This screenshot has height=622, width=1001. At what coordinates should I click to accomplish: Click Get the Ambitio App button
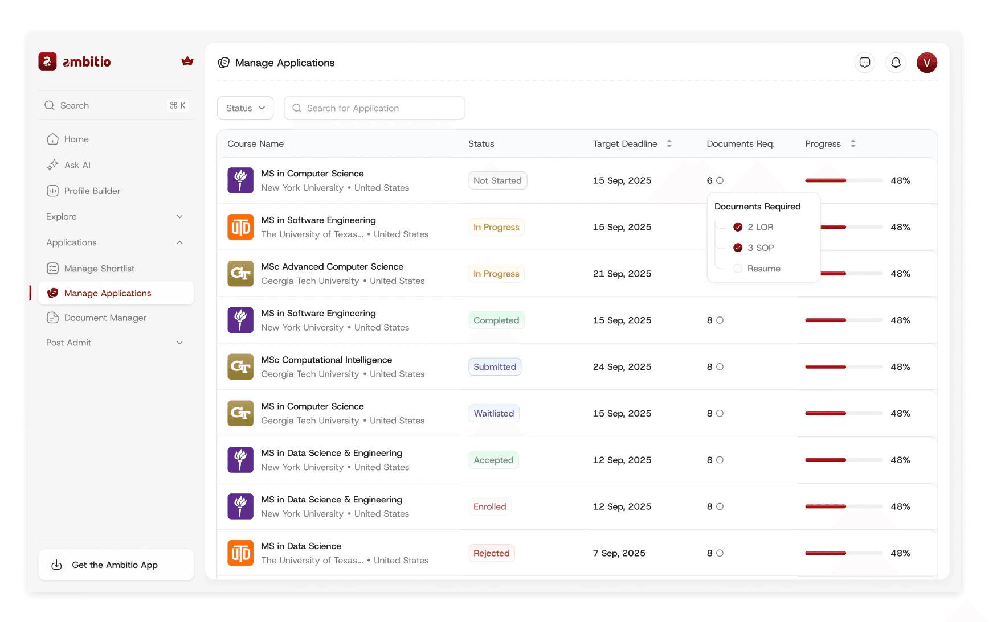pyautogui.click(x=116, y=565)
